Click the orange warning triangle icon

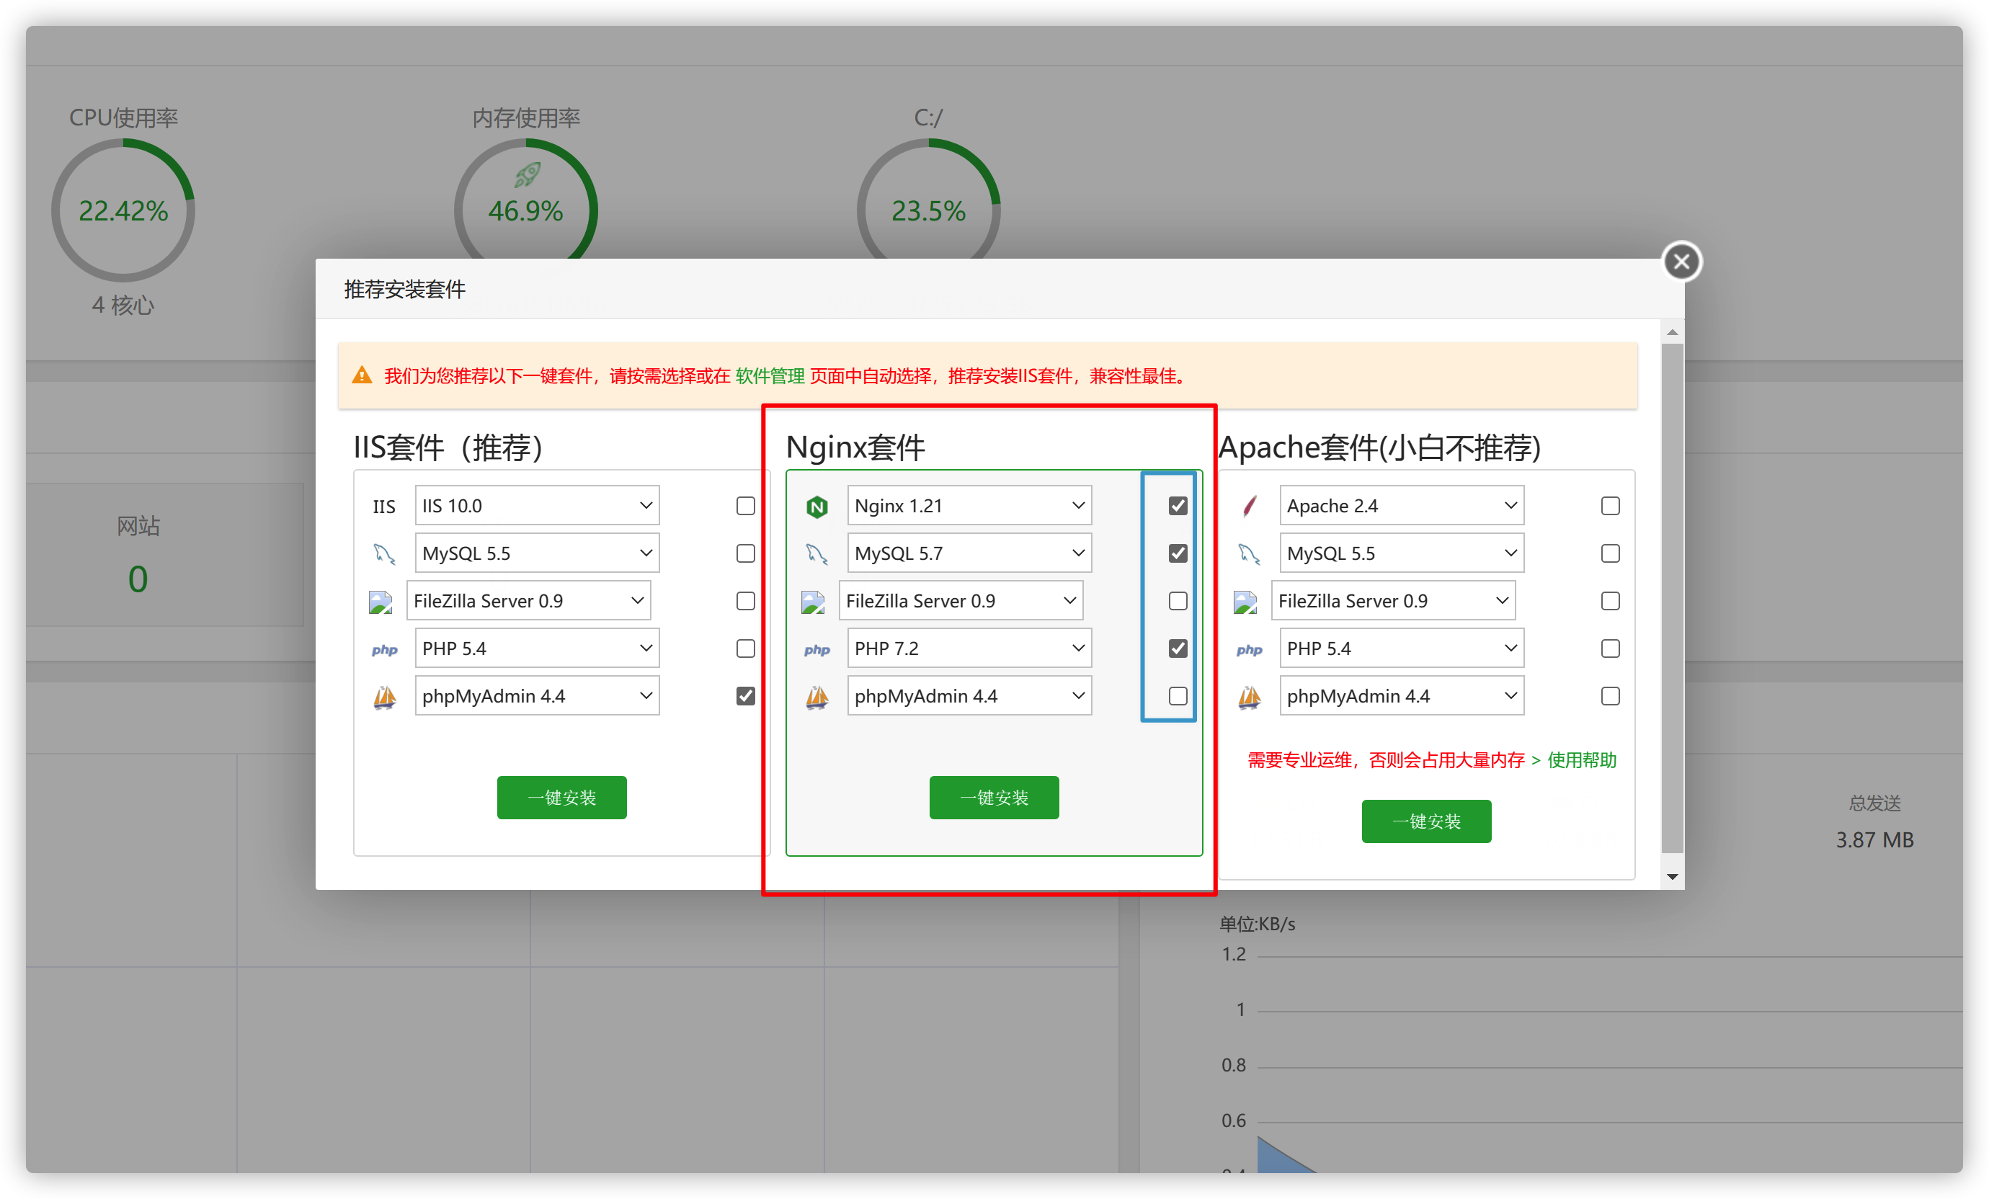click(362, 376)
